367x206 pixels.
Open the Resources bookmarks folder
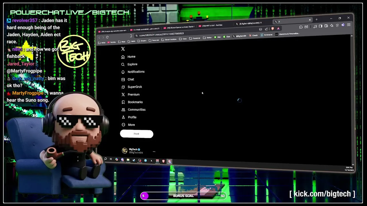[154, 40]
